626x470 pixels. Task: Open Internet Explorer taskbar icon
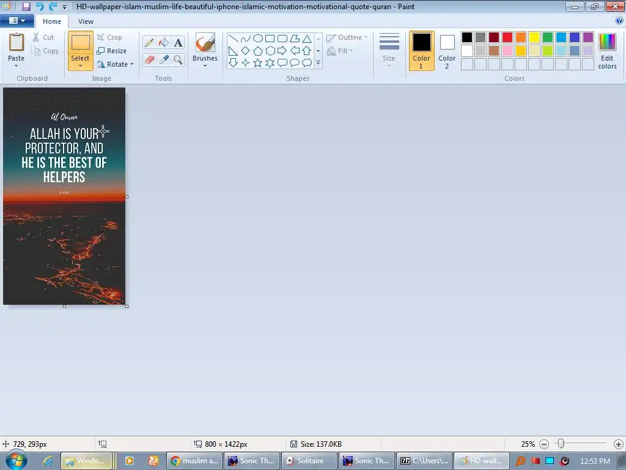pos(48,461)
